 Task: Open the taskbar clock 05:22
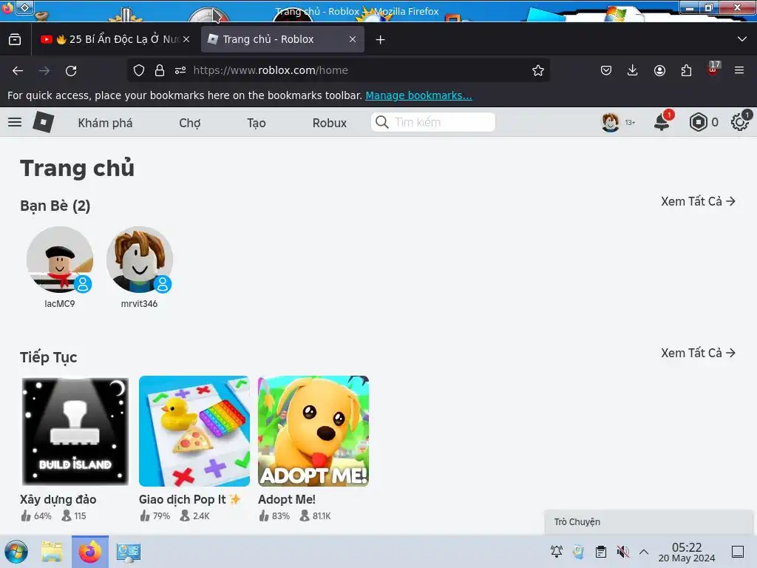[687, 552]
